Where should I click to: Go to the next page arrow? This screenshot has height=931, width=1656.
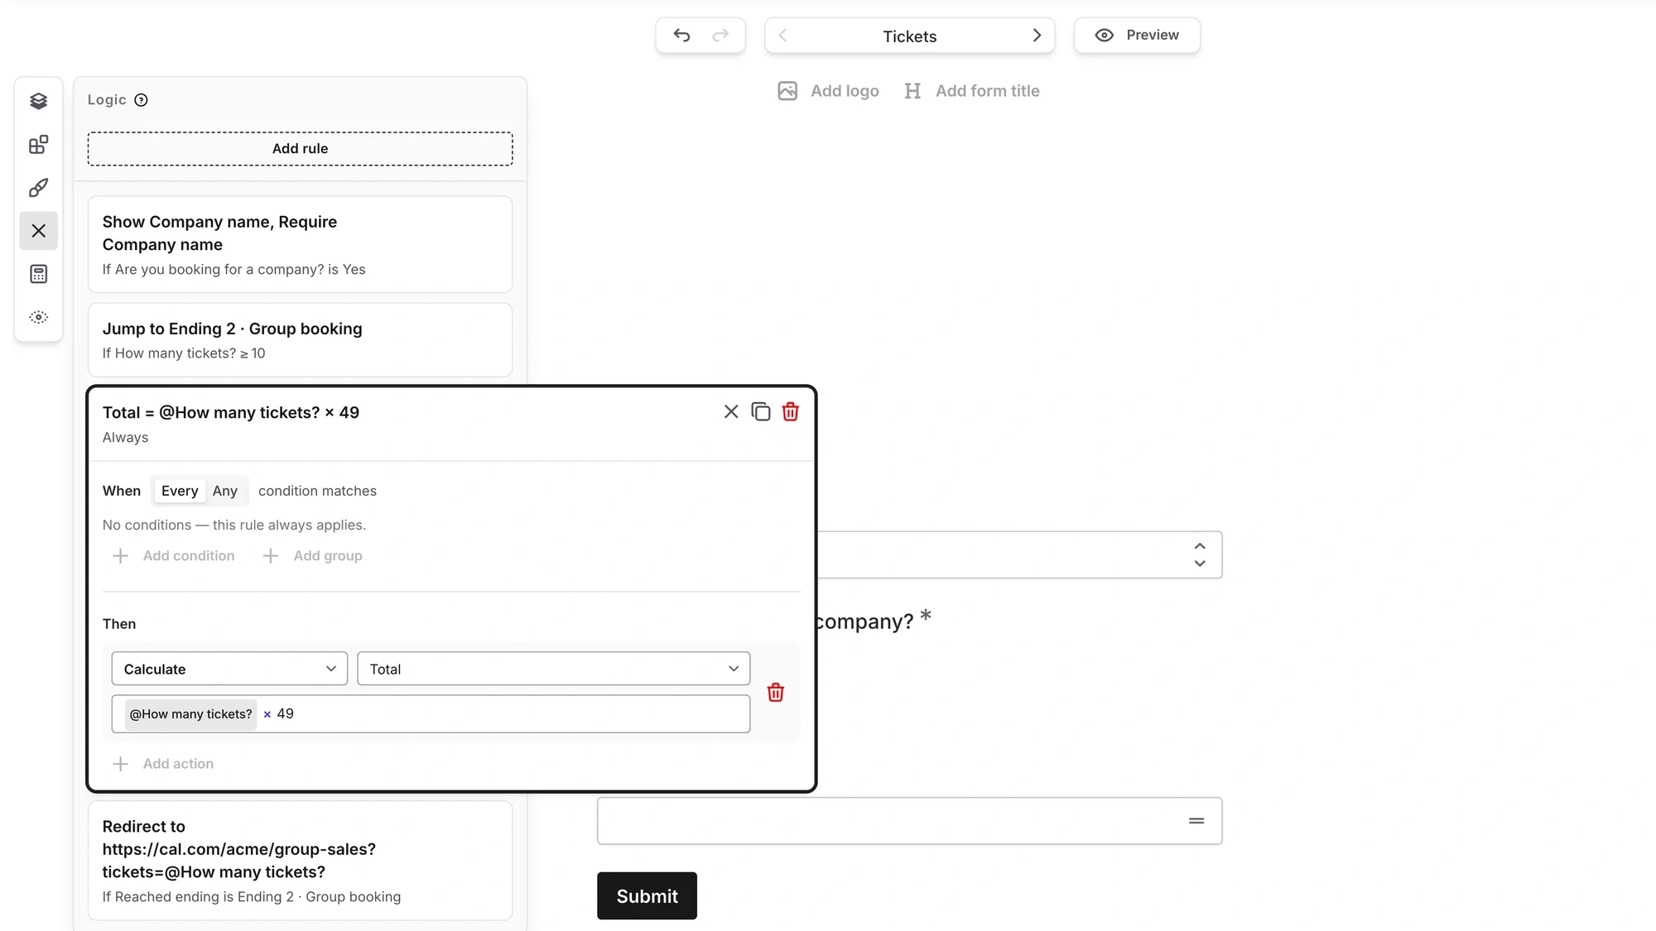pyautogui.click(x=1037, y=36)
